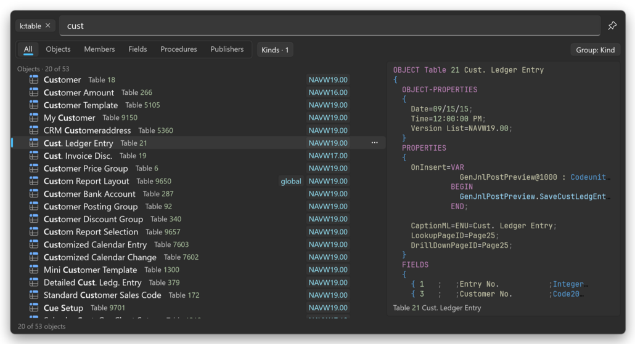
Task: Click the LookupPageID=Page25 line in preview
Action: 455,236
